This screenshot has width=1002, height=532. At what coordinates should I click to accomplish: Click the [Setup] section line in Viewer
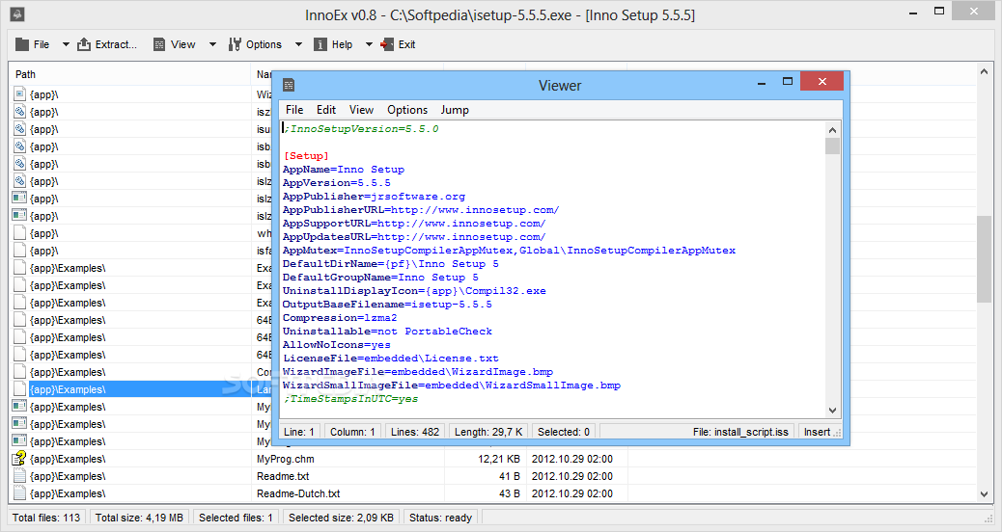(306, 155)
